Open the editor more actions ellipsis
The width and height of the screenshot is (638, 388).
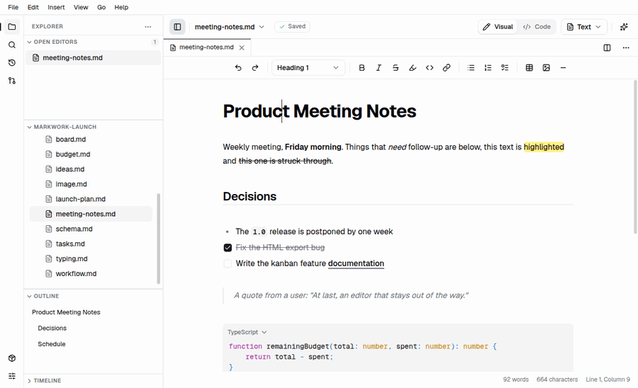(626, 48)
